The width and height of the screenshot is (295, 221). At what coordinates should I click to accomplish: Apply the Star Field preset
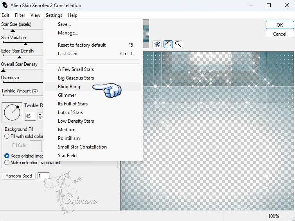[93, 156]
